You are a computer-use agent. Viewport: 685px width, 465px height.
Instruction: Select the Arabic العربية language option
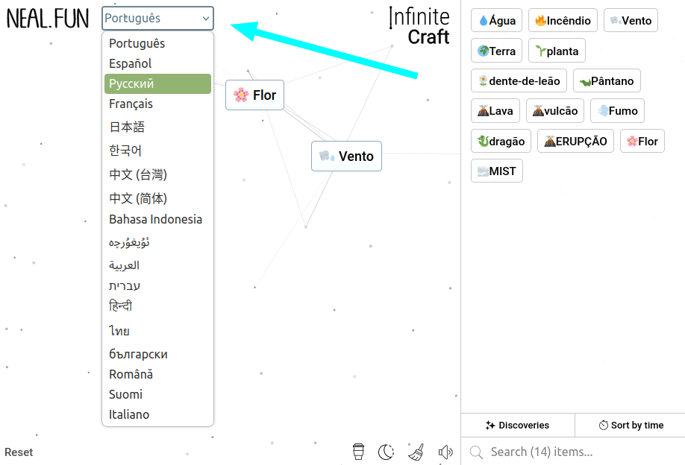point(157,265)
